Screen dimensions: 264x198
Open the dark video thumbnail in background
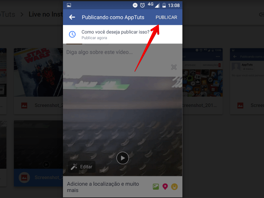click(38, 145)
